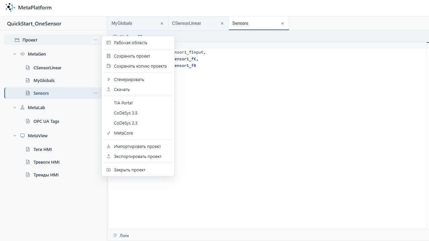
Task: Select TIA Portal as target platform
Action: click(x=138, y=103)
